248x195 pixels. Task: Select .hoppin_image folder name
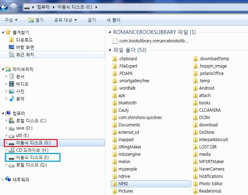[x=213, y=66]
